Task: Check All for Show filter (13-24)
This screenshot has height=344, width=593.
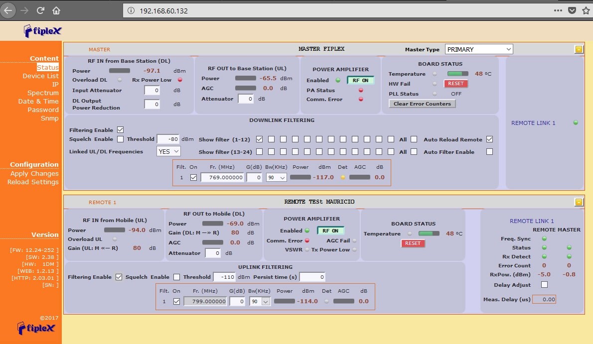Action: (x=414, y=151)
